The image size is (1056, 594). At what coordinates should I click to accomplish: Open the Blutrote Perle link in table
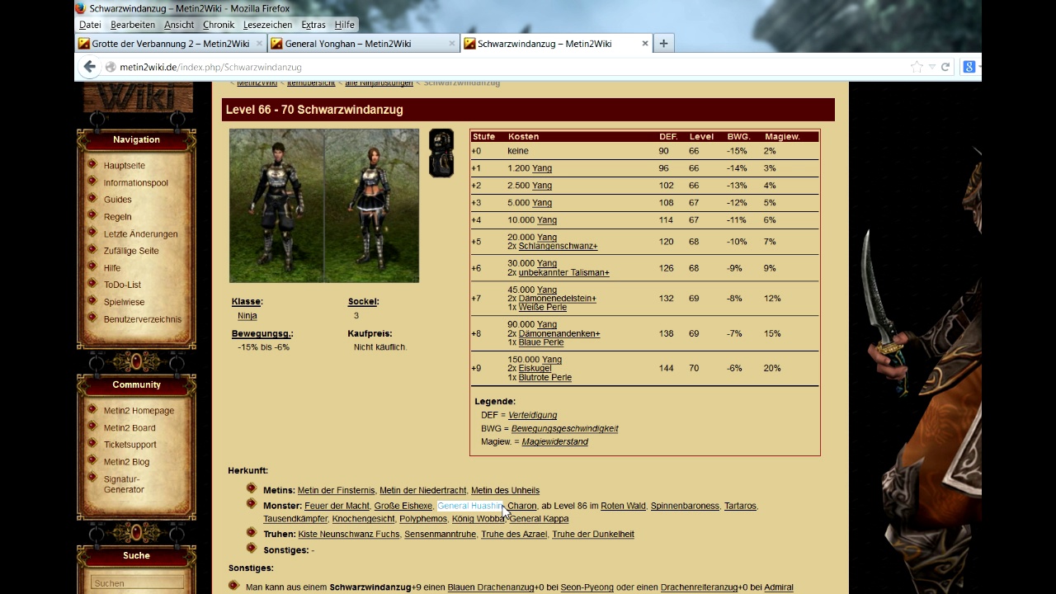pos(544,377)
